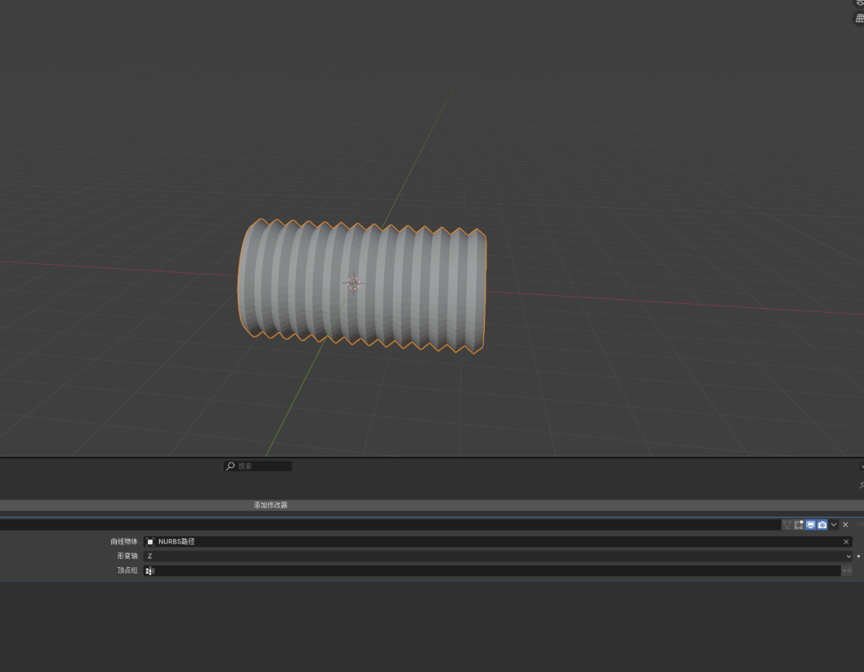This screenshot has height=672, width=864.
Task: Toggle modifier display in the viewport
Action: (810, 525)
